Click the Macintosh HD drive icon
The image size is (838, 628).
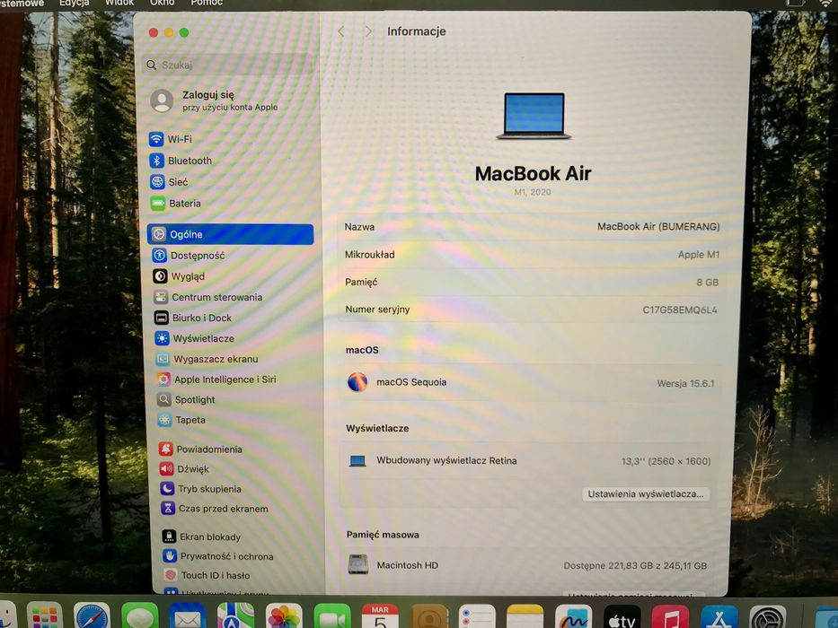click(358, 564)
